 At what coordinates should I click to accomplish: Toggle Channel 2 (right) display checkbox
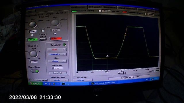(145, 14)
